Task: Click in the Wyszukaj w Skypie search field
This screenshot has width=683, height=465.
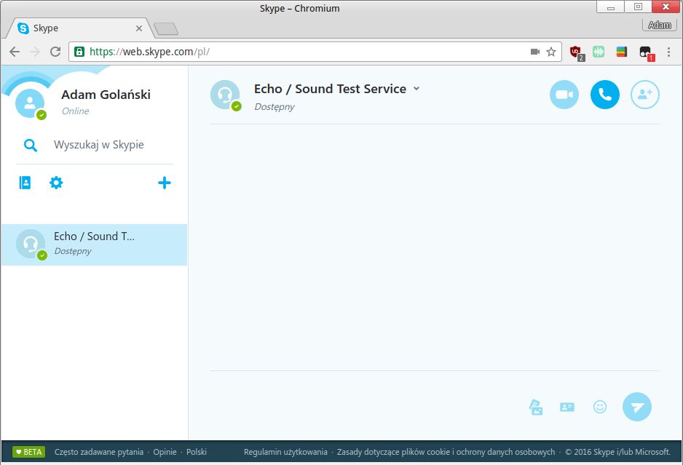Action: pyautogui.click(x=99, y=145)
